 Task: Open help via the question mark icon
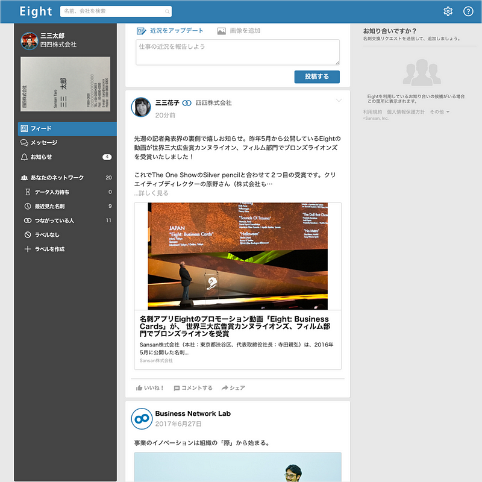pos(468,11)
